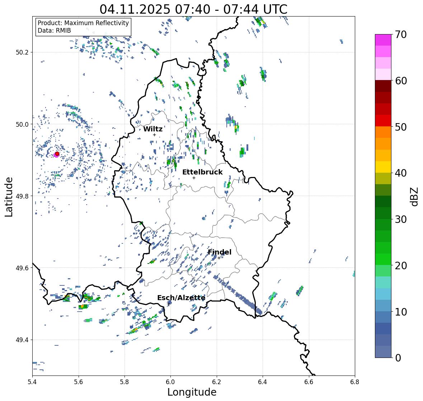The width and height of the screenshot is (423, 401).
Task: Click latitude tick label 50.2
Action: click(x=22, y=52)
